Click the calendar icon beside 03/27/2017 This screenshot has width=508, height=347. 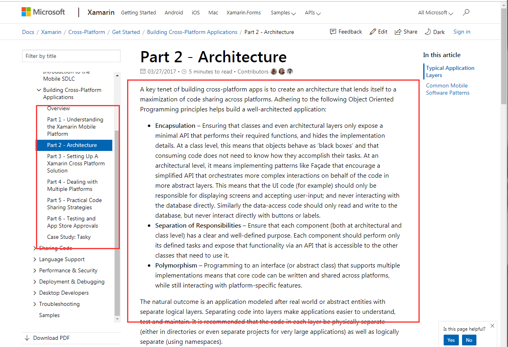pos(143,71)
